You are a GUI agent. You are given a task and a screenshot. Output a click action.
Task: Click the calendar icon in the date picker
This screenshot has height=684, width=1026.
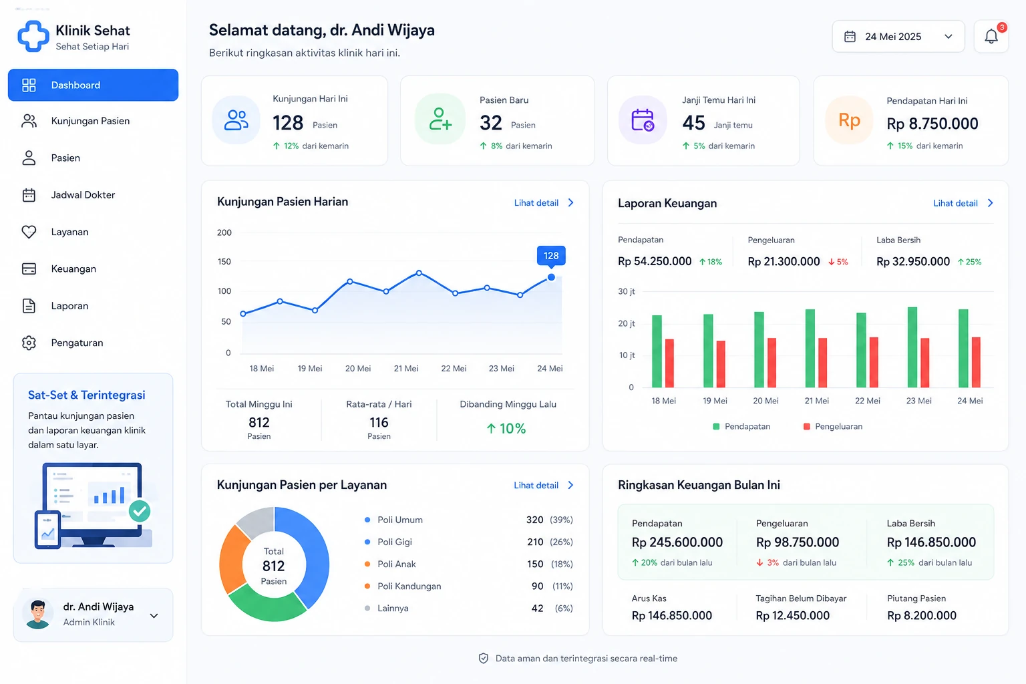(x=850, y=37)
